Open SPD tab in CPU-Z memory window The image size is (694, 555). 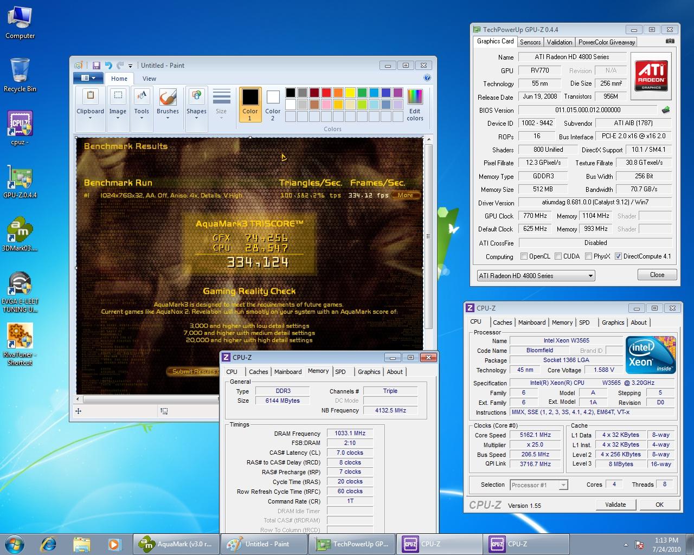340,372
